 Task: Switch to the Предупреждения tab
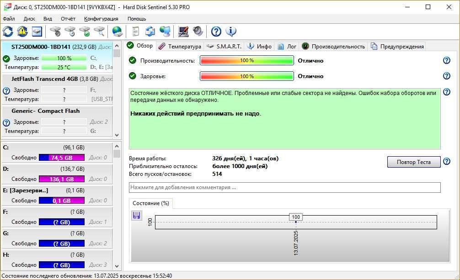(397, 46)
